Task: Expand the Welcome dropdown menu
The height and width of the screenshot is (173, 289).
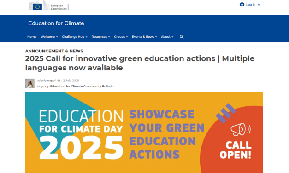Action: click(49, 37)
